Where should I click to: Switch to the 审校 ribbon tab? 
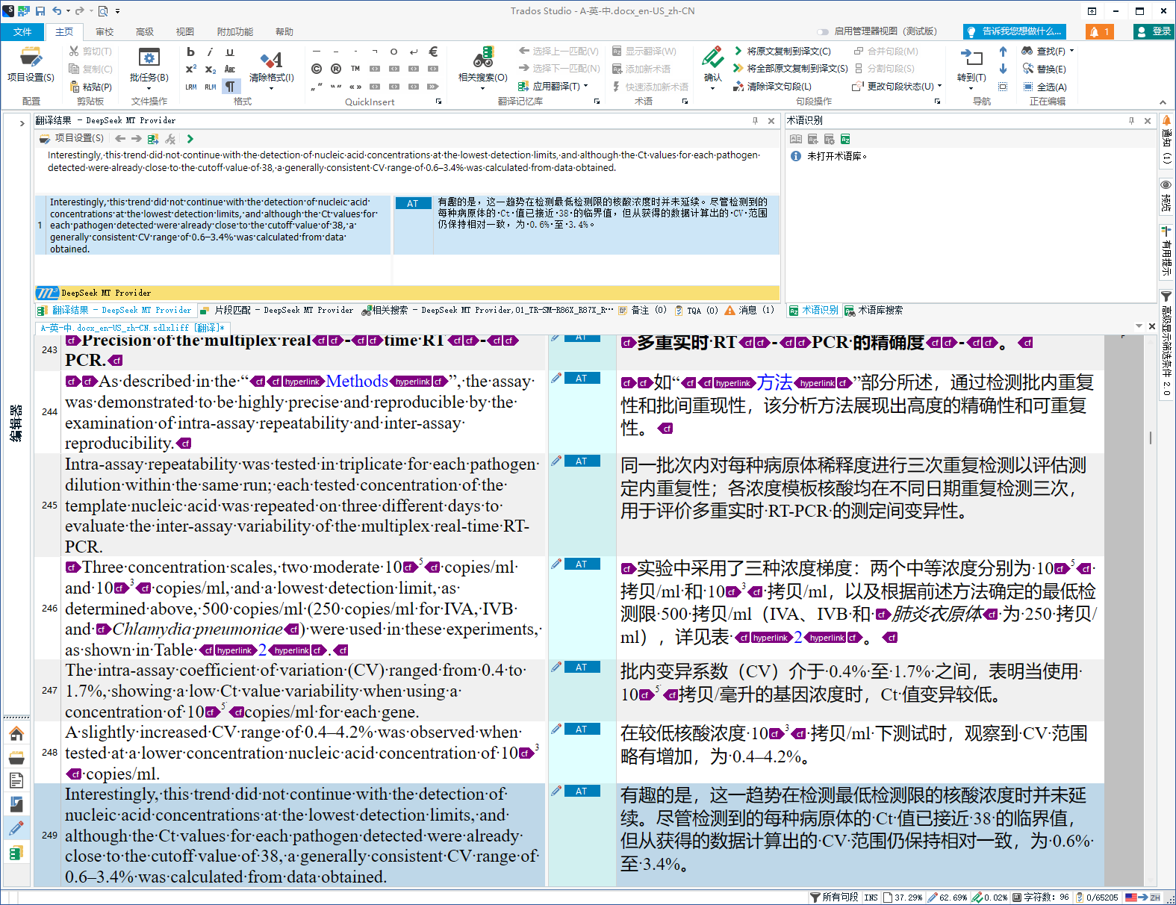point(105,31)
